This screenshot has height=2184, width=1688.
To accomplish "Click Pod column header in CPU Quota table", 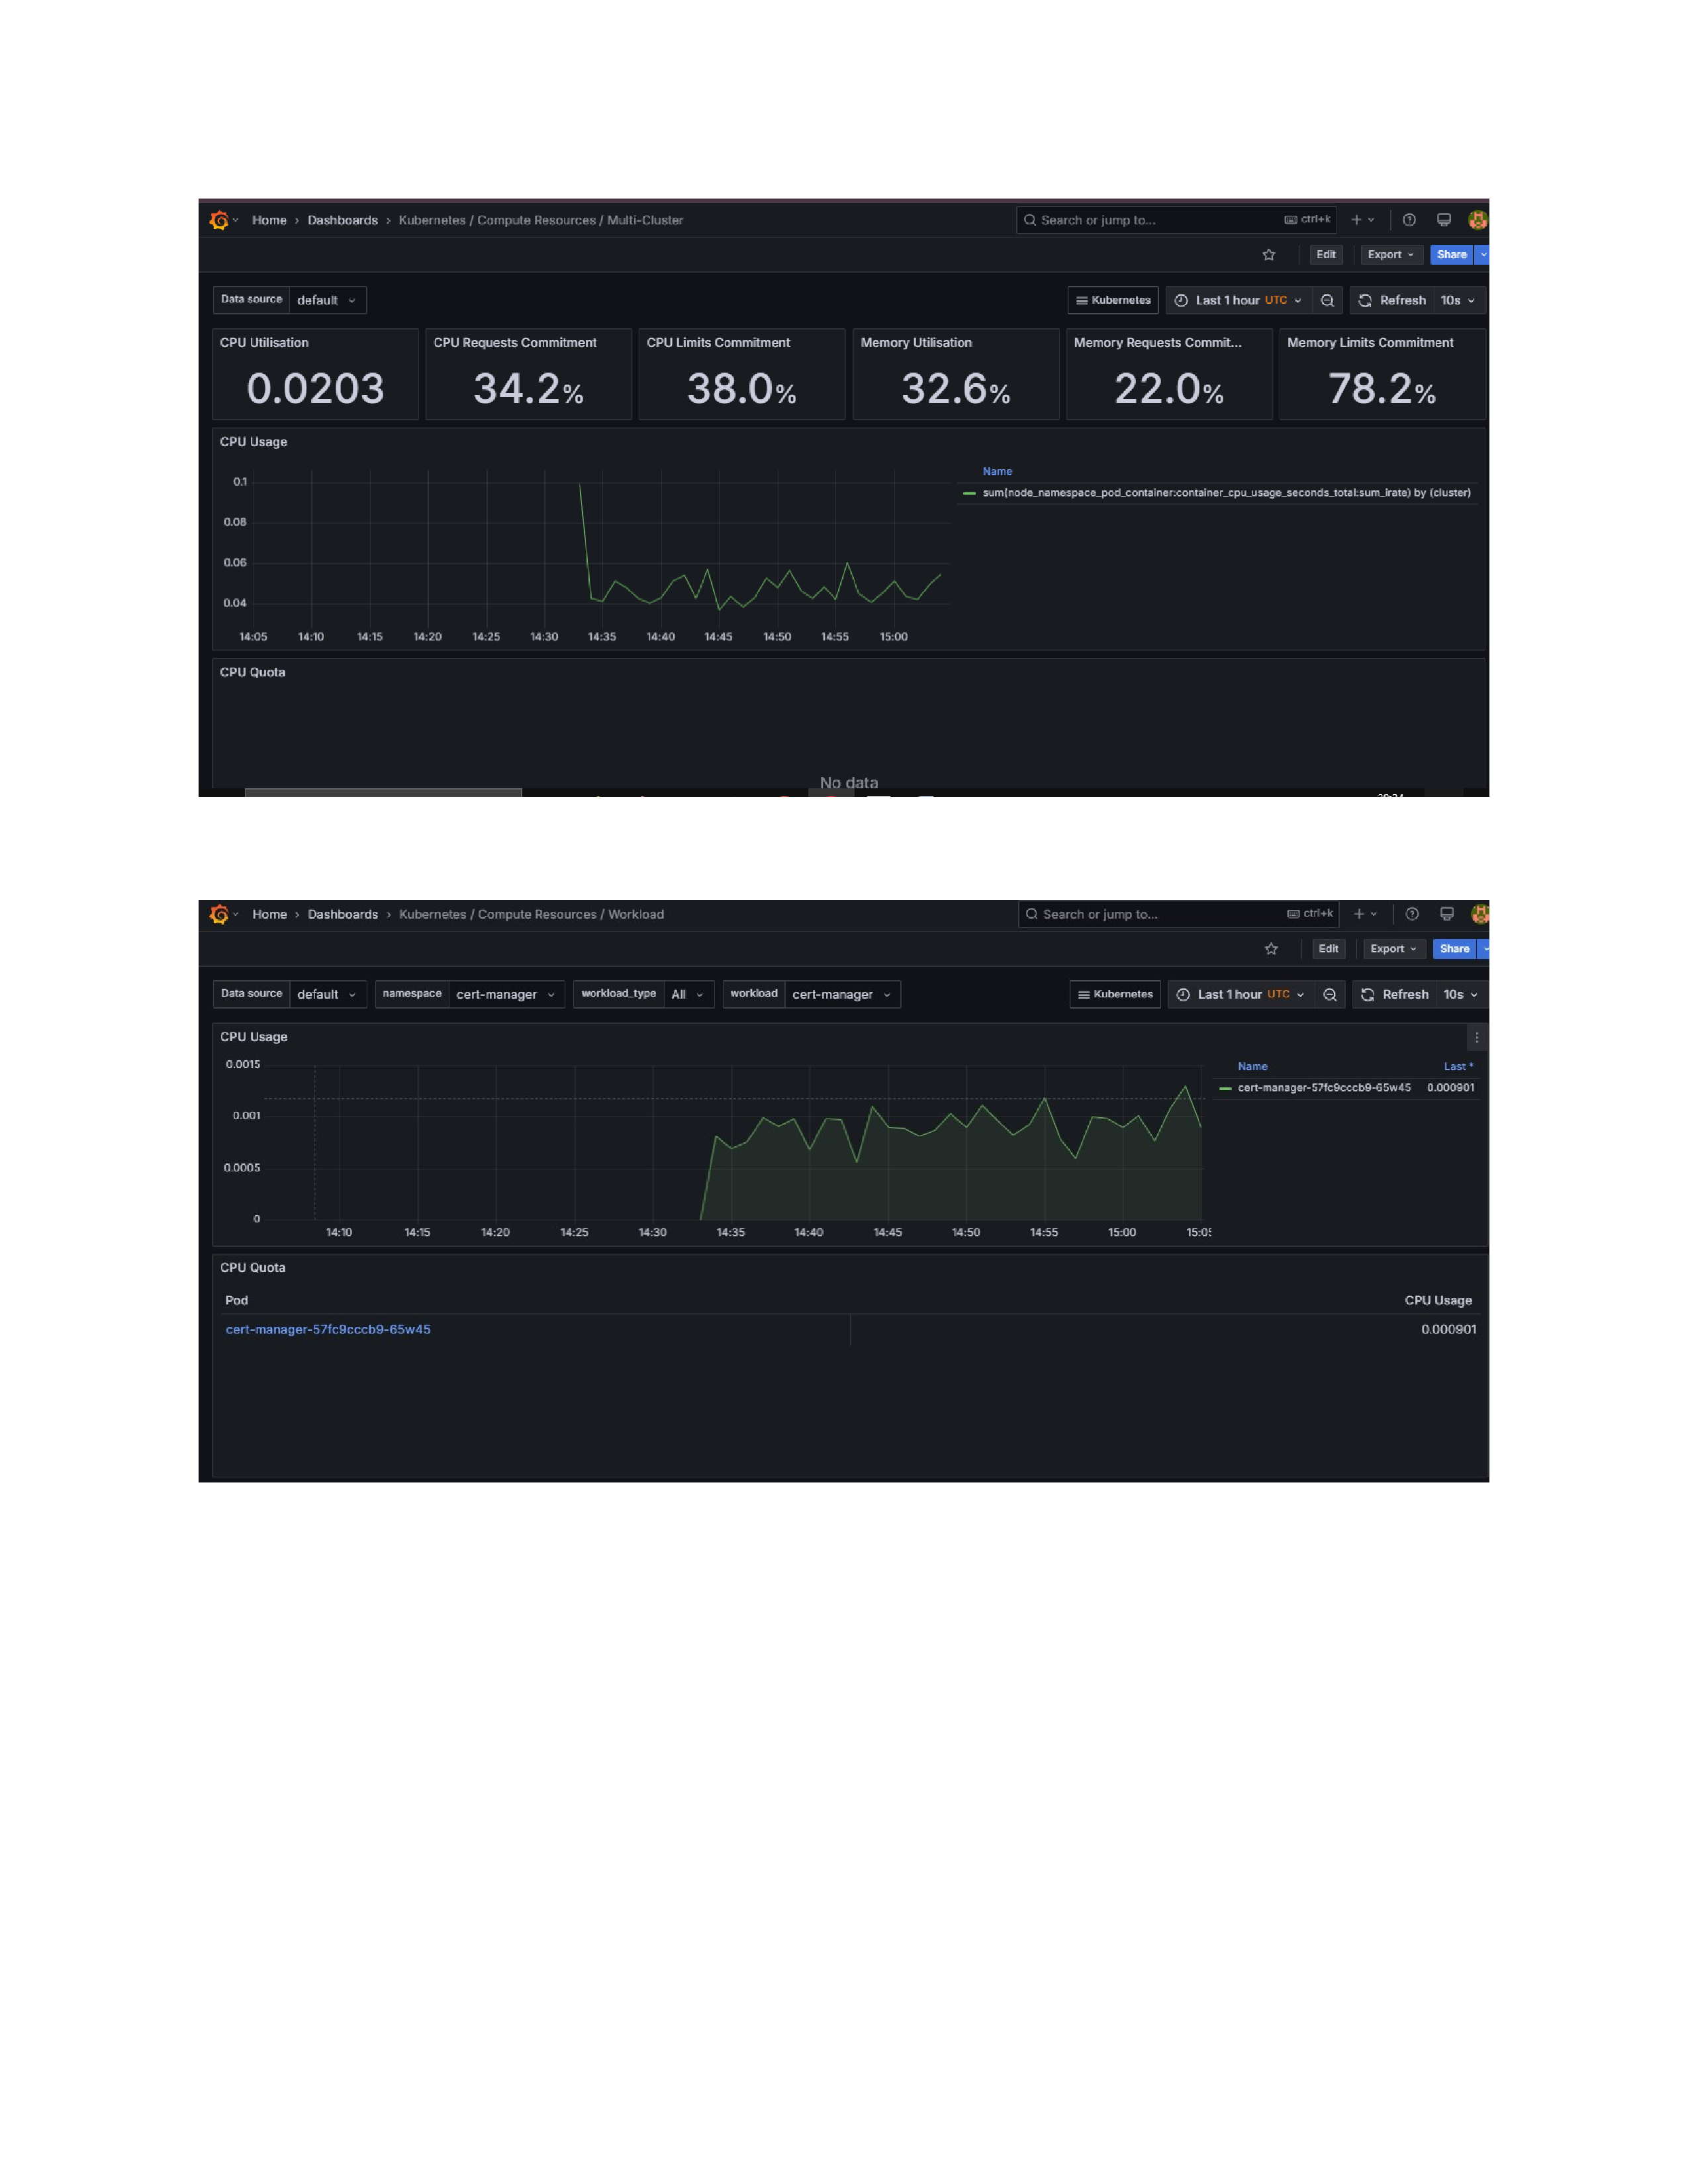I will click(x=236, y=1300).
